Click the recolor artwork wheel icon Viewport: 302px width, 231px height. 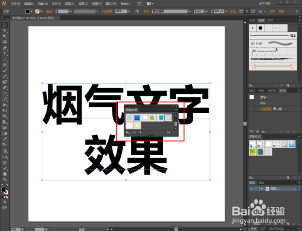(137, 11)
